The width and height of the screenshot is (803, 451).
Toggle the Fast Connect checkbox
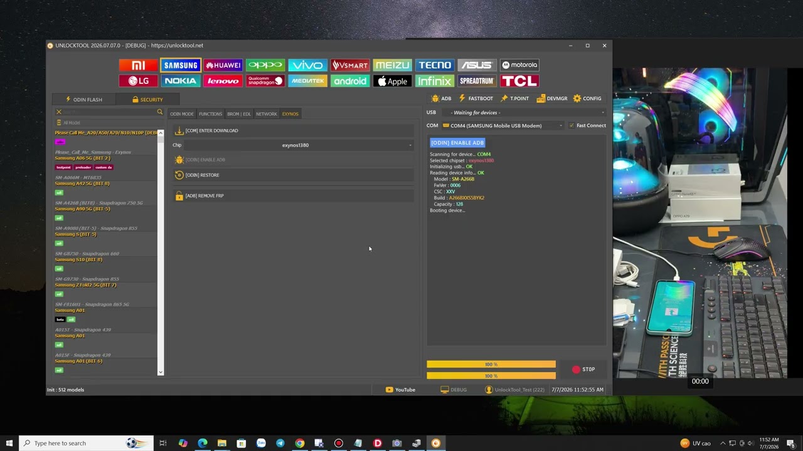(x=572, y=125)
